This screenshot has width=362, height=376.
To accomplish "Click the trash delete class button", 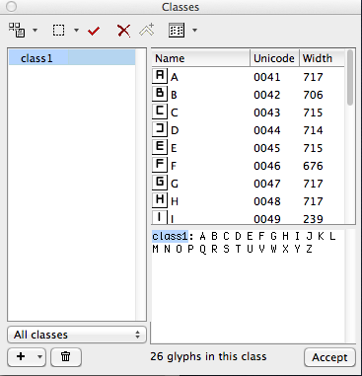I will (66, 356).
